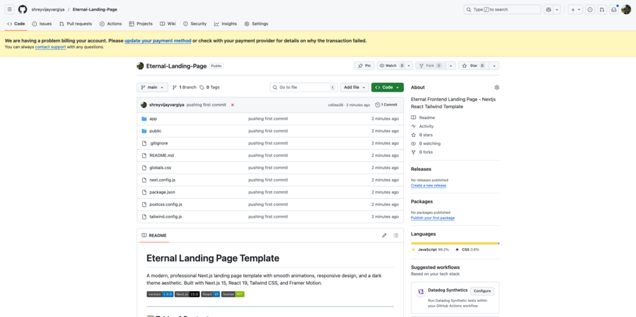Follow the contact support link

click(x=50, y=47)
